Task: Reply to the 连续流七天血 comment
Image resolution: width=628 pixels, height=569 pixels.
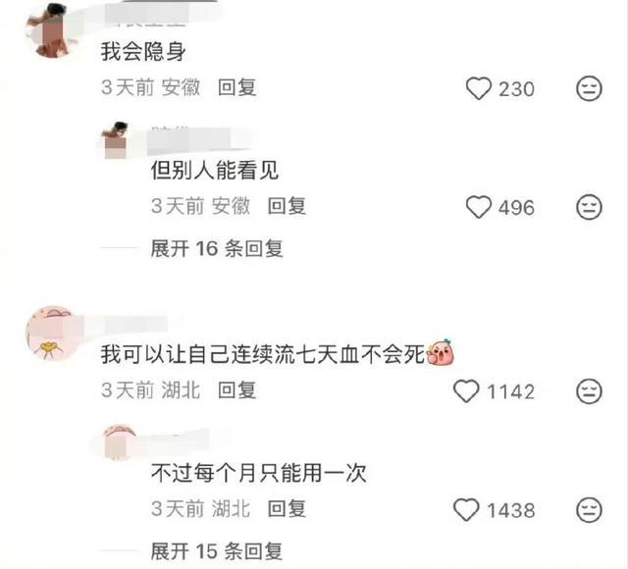Action: tap(237, 390)
